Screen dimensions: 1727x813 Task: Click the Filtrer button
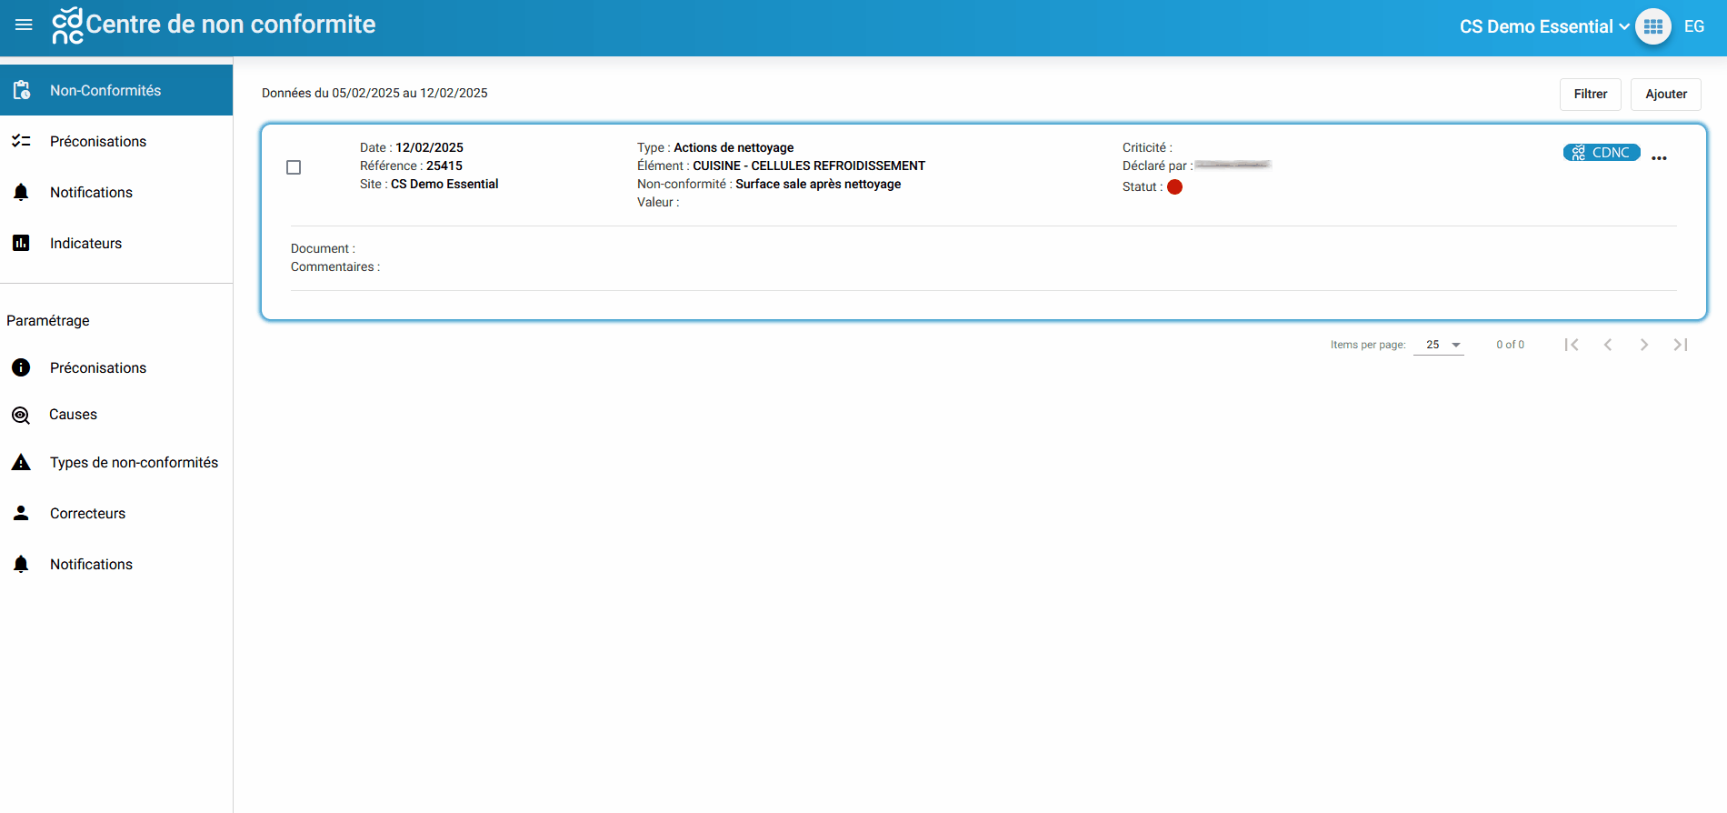(x=1590, y=94)
